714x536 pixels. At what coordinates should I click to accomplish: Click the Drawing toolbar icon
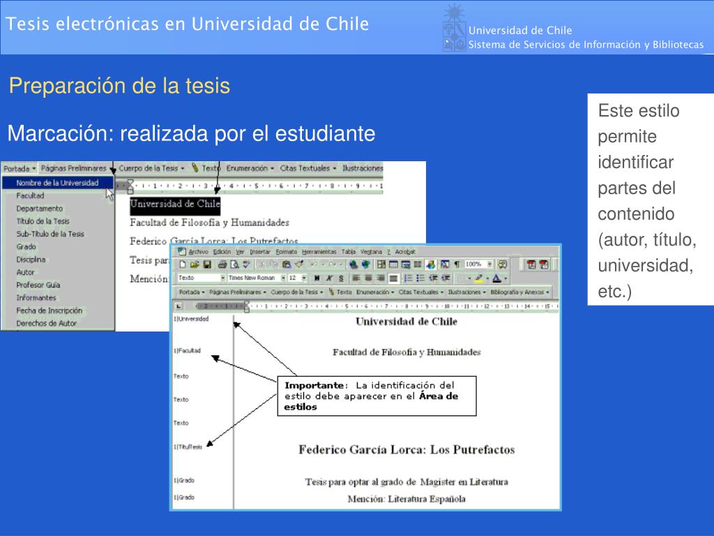(x=430, y=265)
